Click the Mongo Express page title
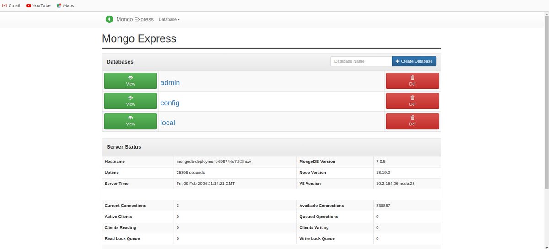 pos(139,38)
